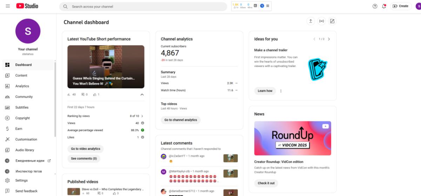Click the Settings gear icon

click(7, 180)
